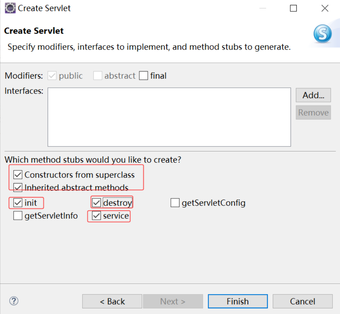This screenshot has width=340, height=314.
Task: Uncheck the init method stub
Action: [x=18, y=203]
